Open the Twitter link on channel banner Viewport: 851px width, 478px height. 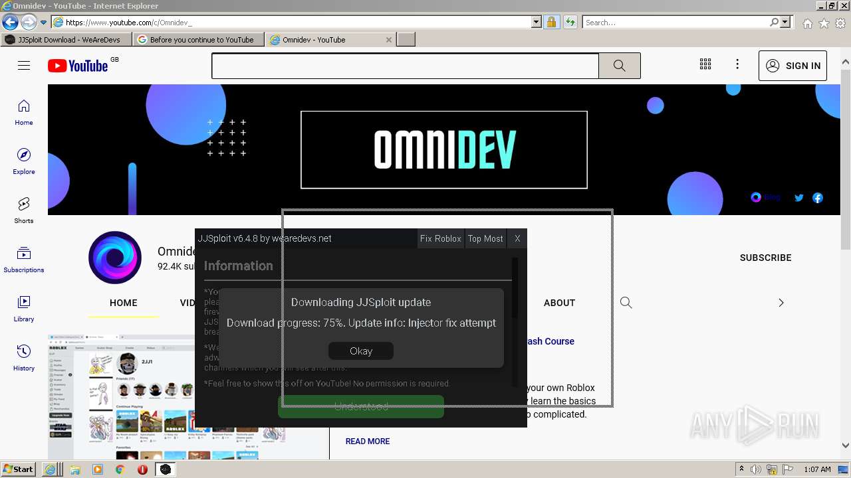(x=799, y=198)
